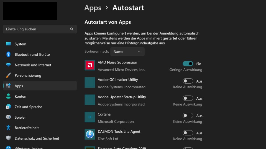266x149 pixels.
Task: Open the Sortieren nach Name dropdown
Action: pyautogui.click(x=127, y=52)
